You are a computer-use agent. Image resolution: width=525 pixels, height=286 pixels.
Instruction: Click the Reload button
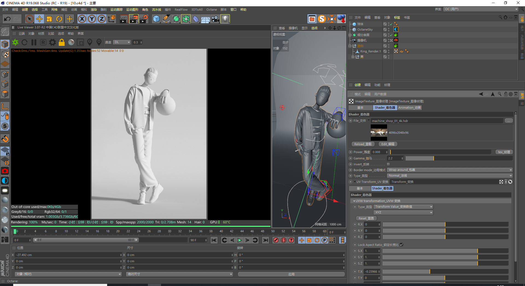tap(363, 144)
